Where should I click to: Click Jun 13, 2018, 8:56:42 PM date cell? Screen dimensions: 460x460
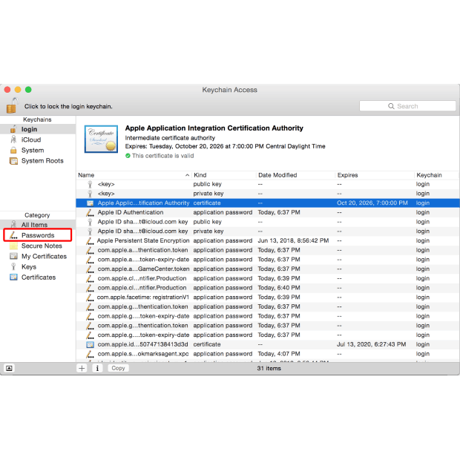click(293, 241)
